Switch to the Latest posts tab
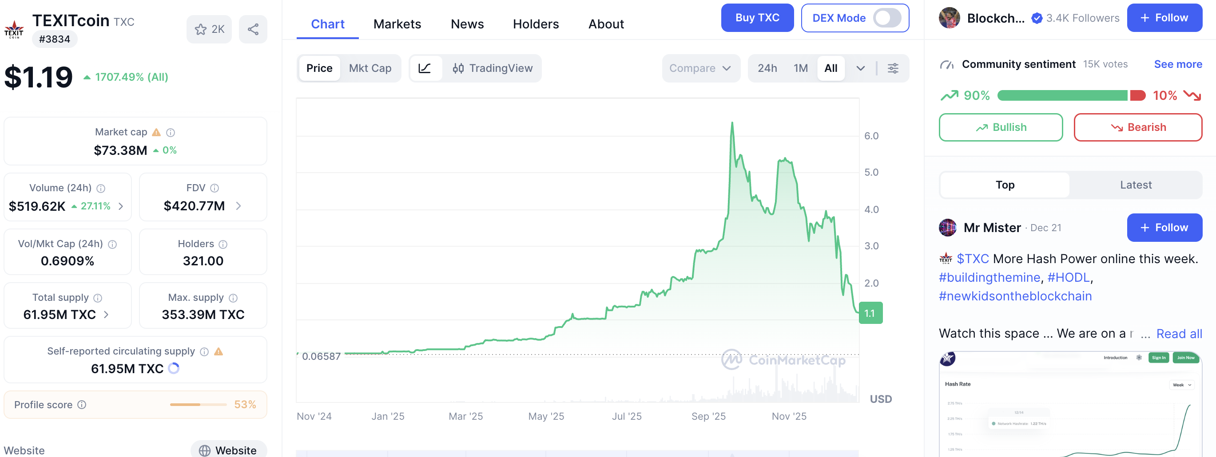Image resolution: width=1216 pixels, height=457 pixels. pos(1135,185)
